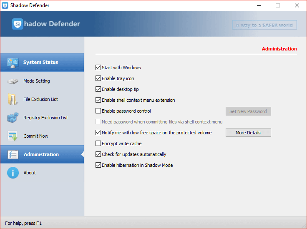Go to File Exclusion List

click(42, 99)
